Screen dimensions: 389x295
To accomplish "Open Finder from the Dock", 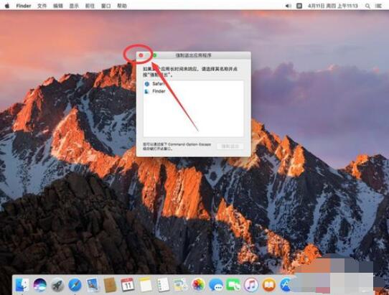I will [22, 284].
